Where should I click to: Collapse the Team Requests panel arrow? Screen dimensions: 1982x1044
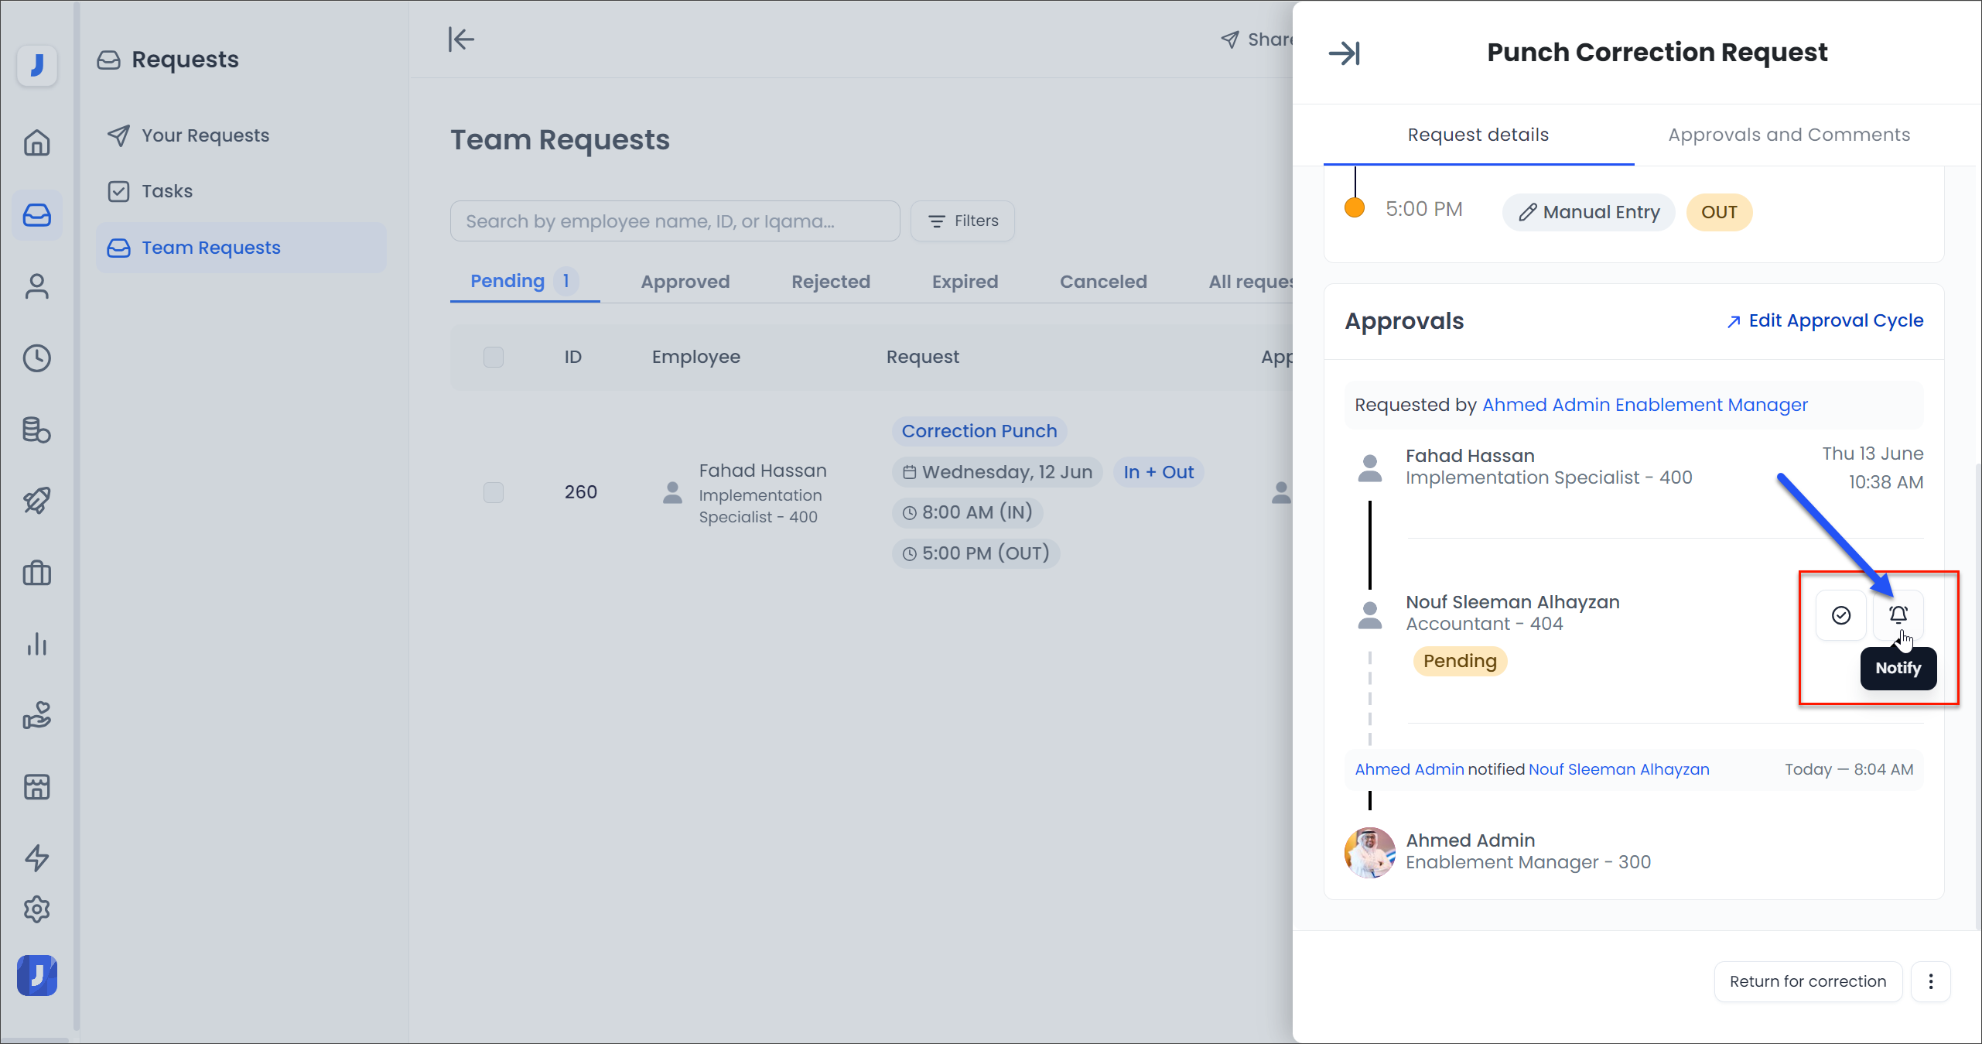pos(461,39)
